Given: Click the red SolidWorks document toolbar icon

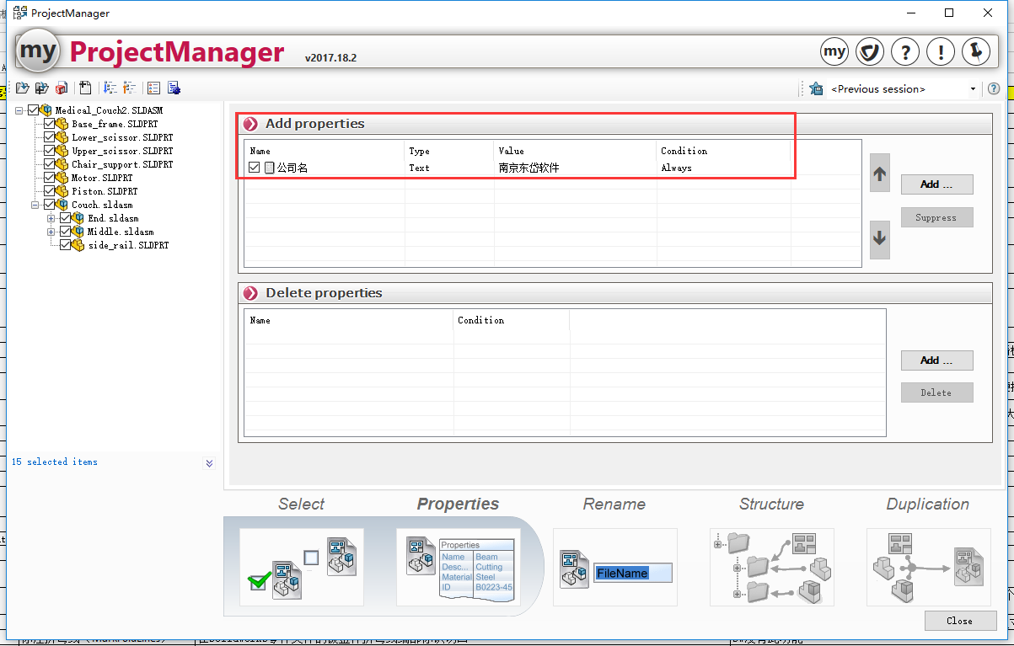Looking at the screenshot, I should click(62, 88).
